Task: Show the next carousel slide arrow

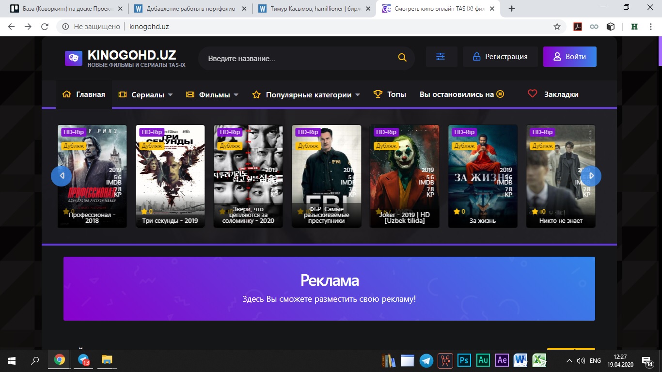Action: coord(591,176)
